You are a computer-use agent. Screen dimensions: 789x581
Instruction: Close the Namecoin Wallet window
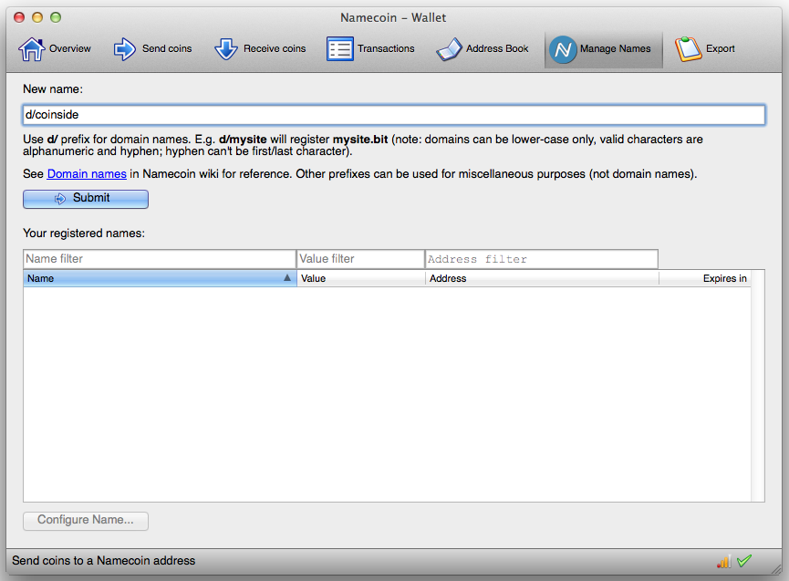coord(19,17)
